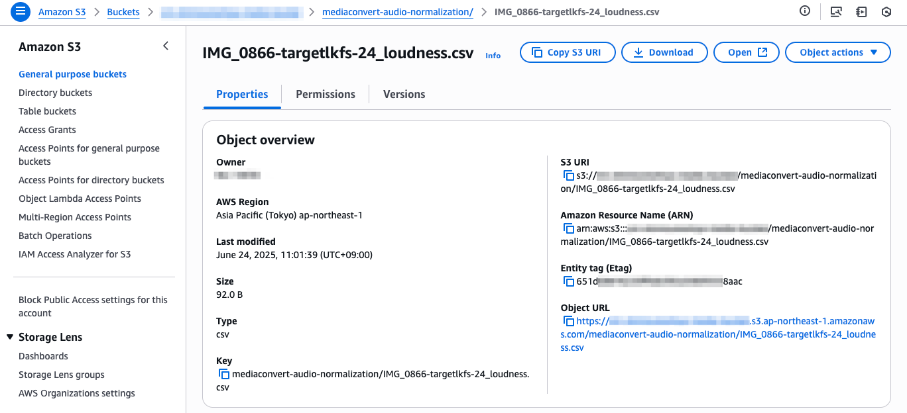
Task: Collapse the Amazon S3 side panel
Action: (x=166, y=46)
